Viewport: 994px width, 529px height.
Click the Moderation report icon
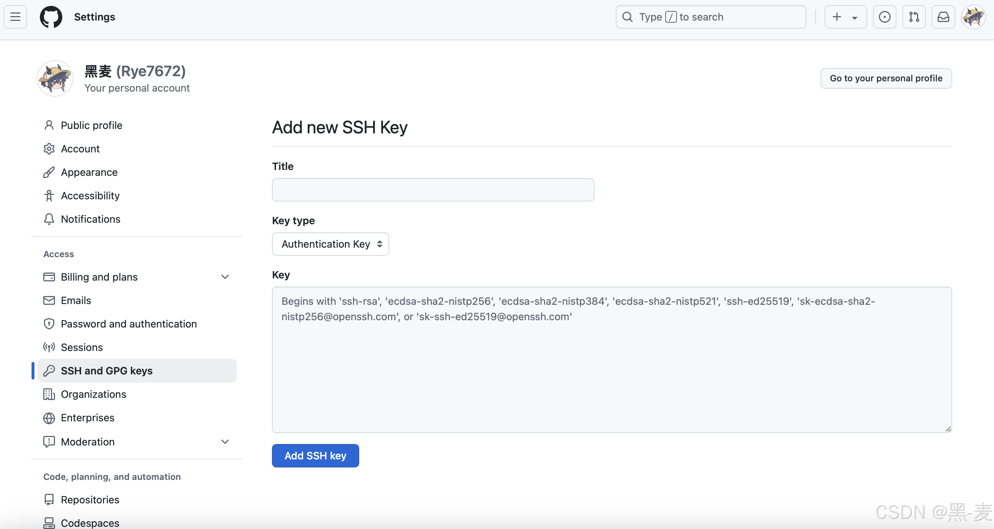coord(49,441)
